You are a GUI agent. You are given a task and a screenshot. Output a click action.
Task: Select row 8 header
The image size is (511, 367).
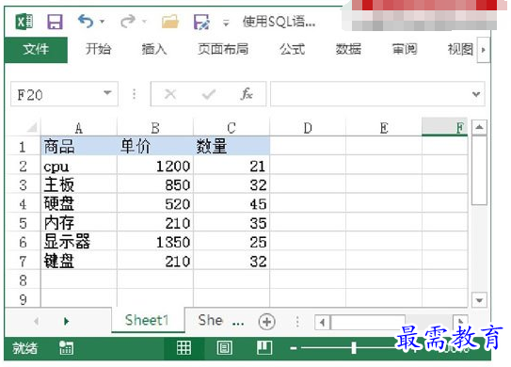[23, 280]
